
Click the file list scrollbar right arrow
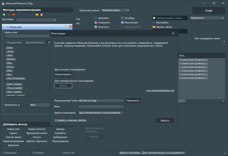223,101
